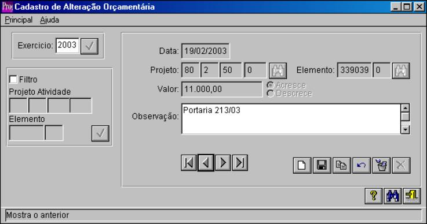The image size is (427, 224).
Task: Click third Projeto Atividade filter box
Action: tap(59, 106)
